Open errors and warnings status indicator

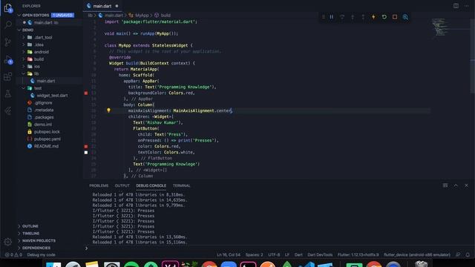13,254
